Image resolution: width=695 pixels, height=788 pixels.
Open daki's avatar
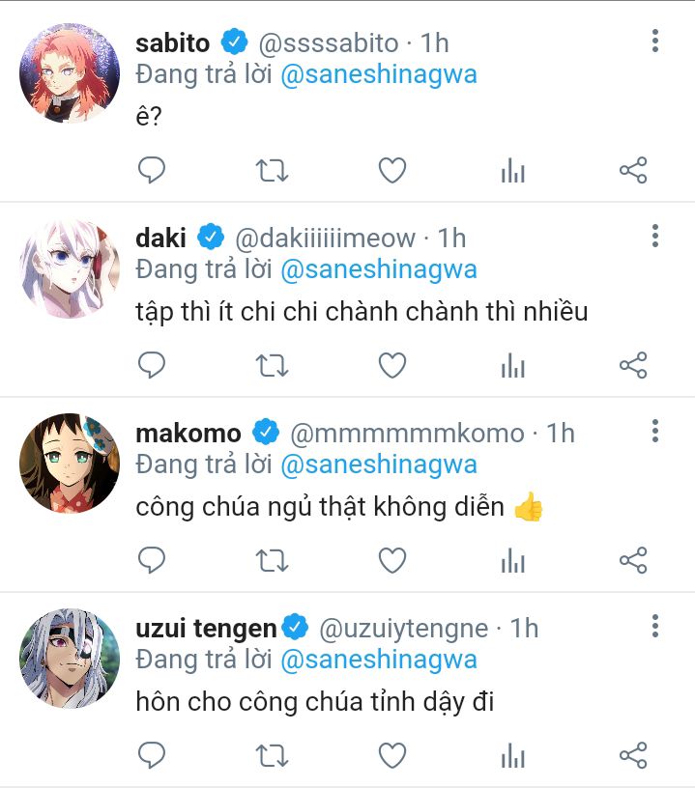point(70,268)
